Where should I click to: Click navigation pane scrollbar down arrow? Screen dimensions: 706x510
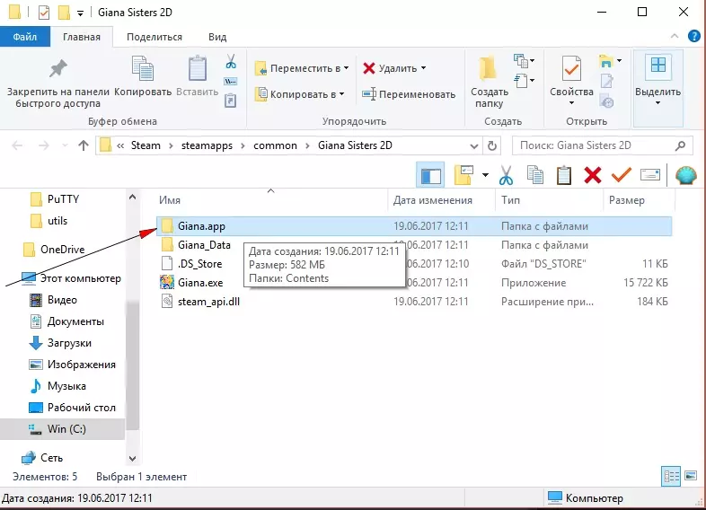pyautogui.click(x=132, y=459)
